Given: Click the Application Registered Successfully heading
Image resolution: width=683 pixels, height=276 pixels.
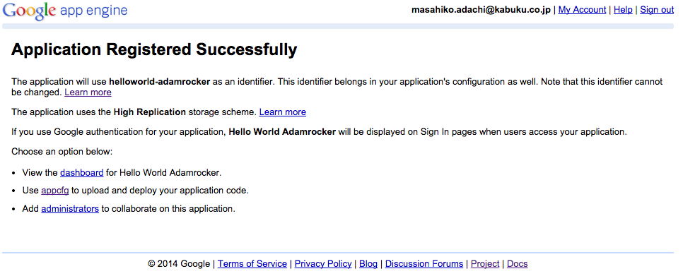Looking at the screenshot, I should pyautogui.click(x=154, y=49).
